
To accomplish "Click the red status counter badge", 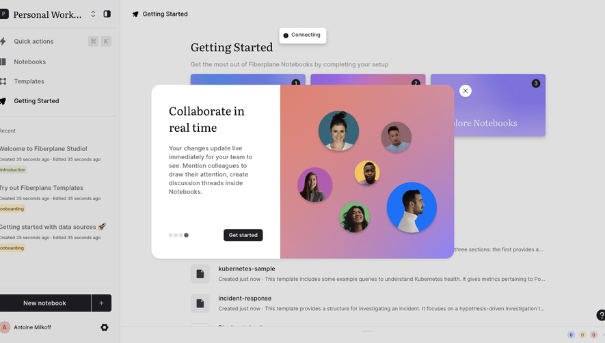I will click(594, 335).
